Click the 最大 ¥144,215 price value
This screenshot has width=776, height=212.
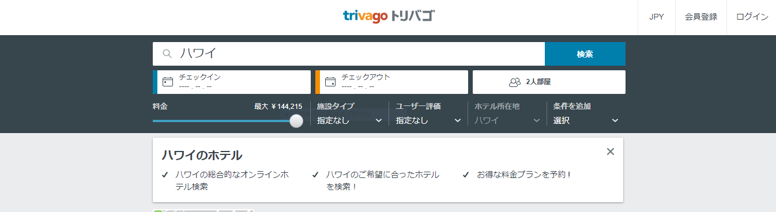click(278, 107)
